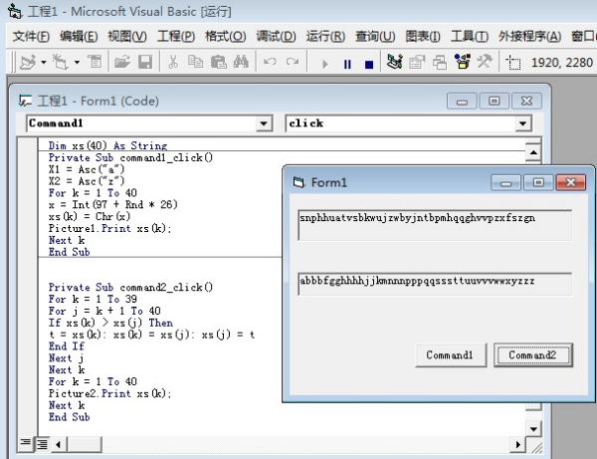Click the Cut scissors icon
This screenshot has height=459, width=597.
(173, 62)
